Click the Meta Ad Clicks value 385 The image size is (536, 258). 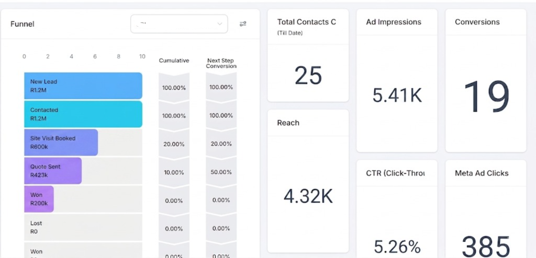(x=486, y=245)
